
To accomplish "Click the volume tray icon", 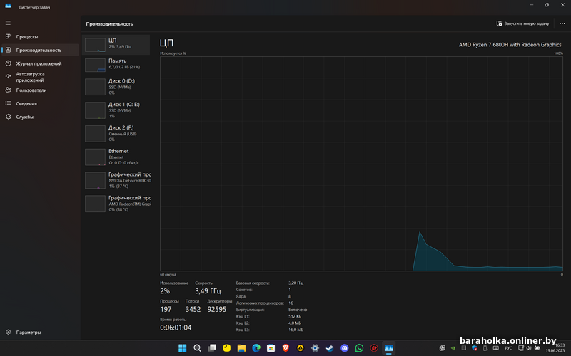I will coord(529,348).
